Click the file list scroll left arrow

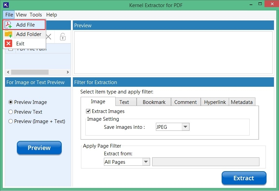pos(8,72)
